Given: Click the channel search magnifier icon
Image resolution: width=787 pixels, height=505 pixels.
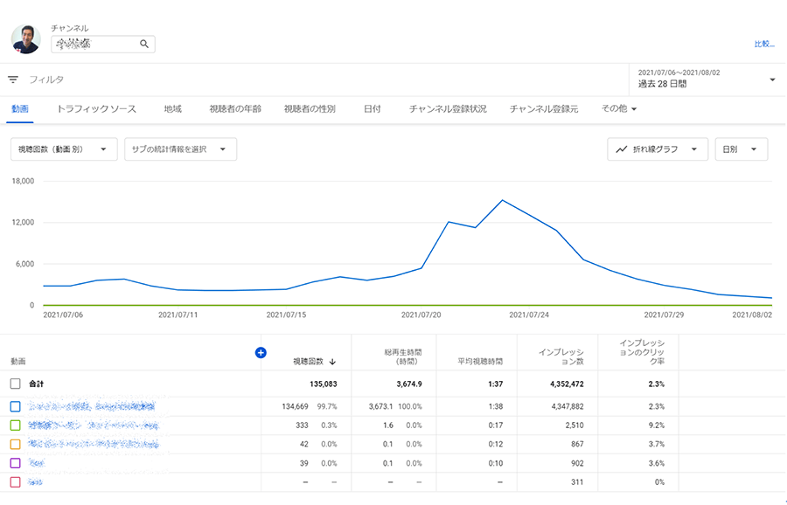Looking at the screenshot, I should (144, 44).
